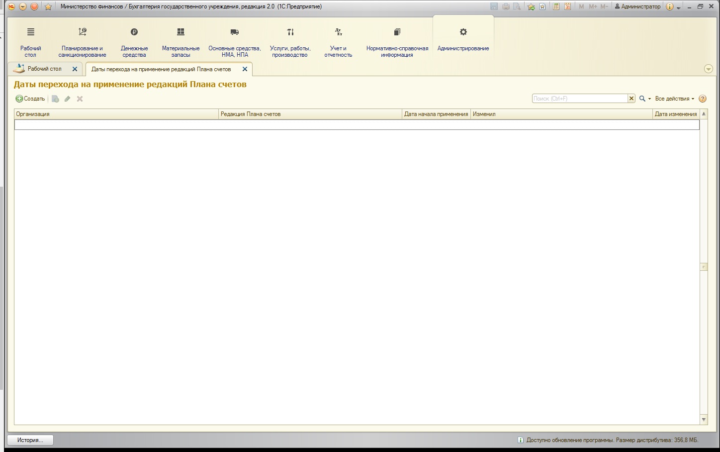Viewport: 720px width, 452px height.
Task: Open the calendar icon in title bar
Action: [x=567, y=6]
